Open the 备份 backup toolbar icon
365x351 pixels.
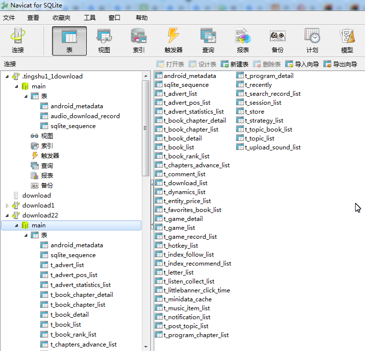[x=277, y=41]
